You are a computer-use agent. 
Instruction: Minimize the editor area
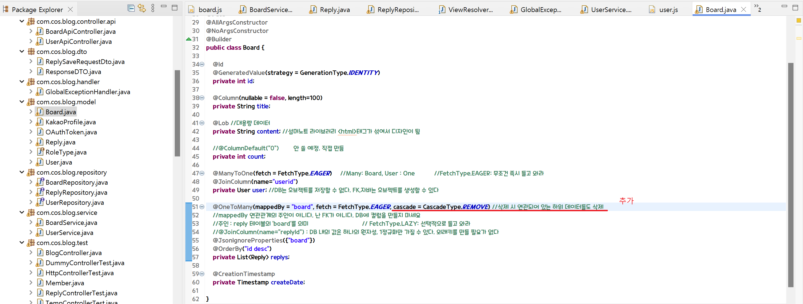(x=785, y=6)
